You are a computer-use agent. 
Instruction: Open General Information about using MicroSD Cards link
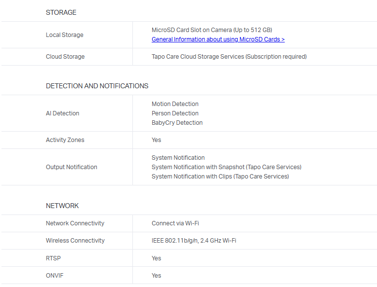(x=218, y=39)
